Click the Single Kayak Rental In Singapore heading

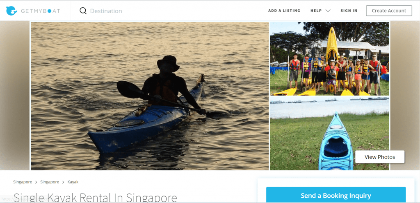pyautogui.click(x=95, y=197)
